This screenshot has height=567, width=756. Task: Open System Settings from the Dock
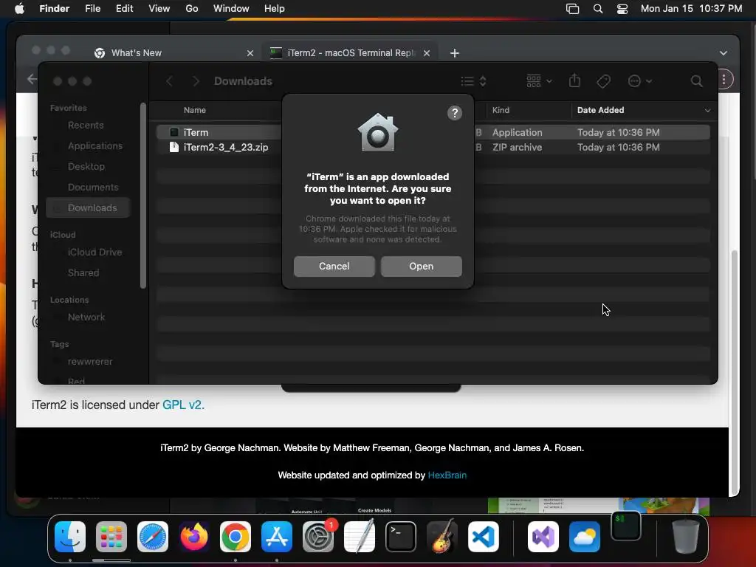pyautogui.click(x=318, y=537)
